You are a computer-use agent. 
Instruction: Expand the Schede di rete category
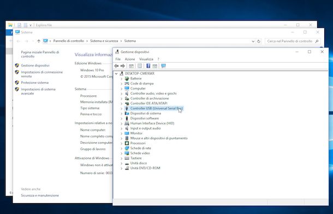point(122,148)
